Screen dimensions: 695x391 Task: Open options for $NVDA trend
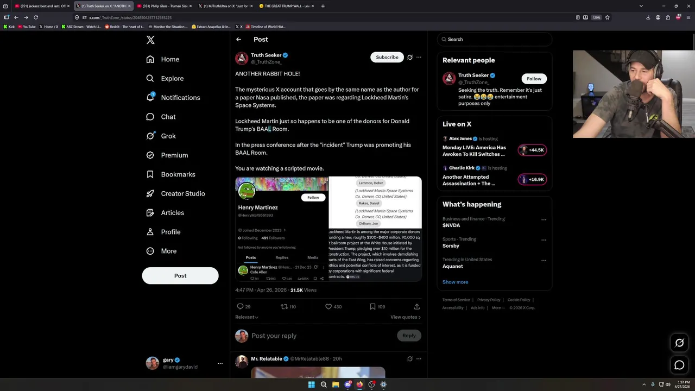click(x=544, y=220)
